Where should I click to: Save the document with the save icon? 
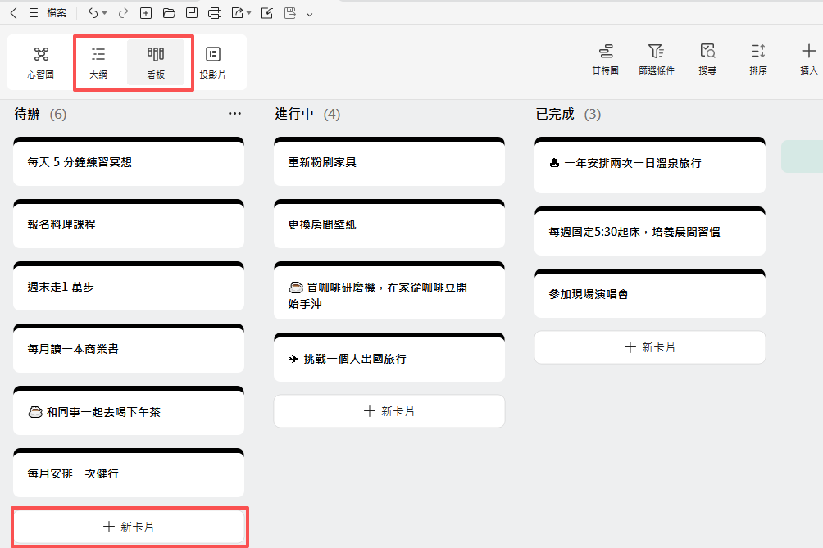(191, 12)
